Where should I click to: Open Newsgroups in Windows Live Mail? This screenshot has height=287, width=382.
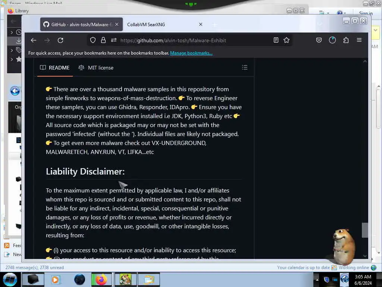[13, 254]
